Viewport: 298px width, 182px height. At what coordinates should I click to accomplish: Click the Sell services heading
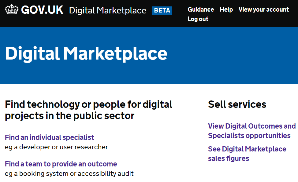(237, 104)
